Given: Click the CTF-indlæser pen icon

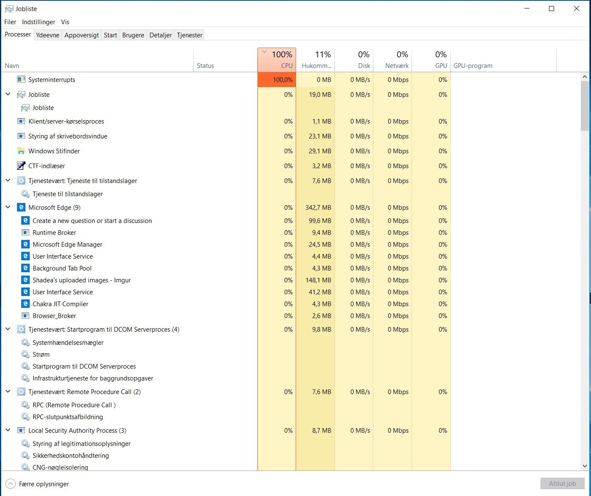Looking at the screenshot, I should tap(21, 166).
